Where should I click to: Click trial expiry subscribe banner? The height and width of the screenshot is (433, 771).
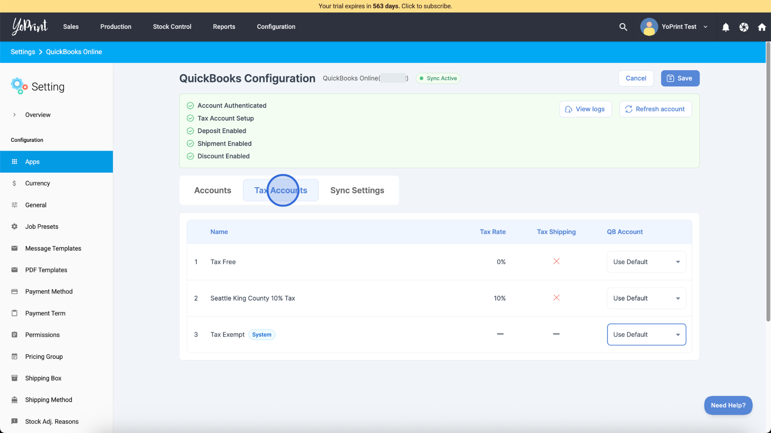385,6
